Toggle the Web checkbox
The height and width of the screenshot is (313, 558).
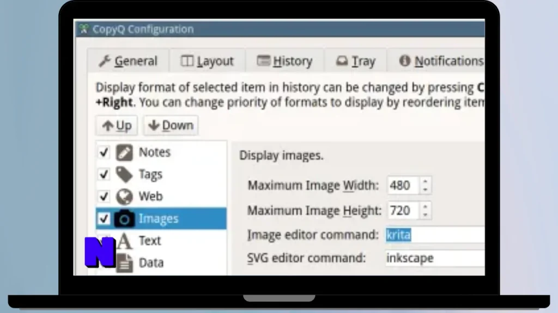pos(104,196)
